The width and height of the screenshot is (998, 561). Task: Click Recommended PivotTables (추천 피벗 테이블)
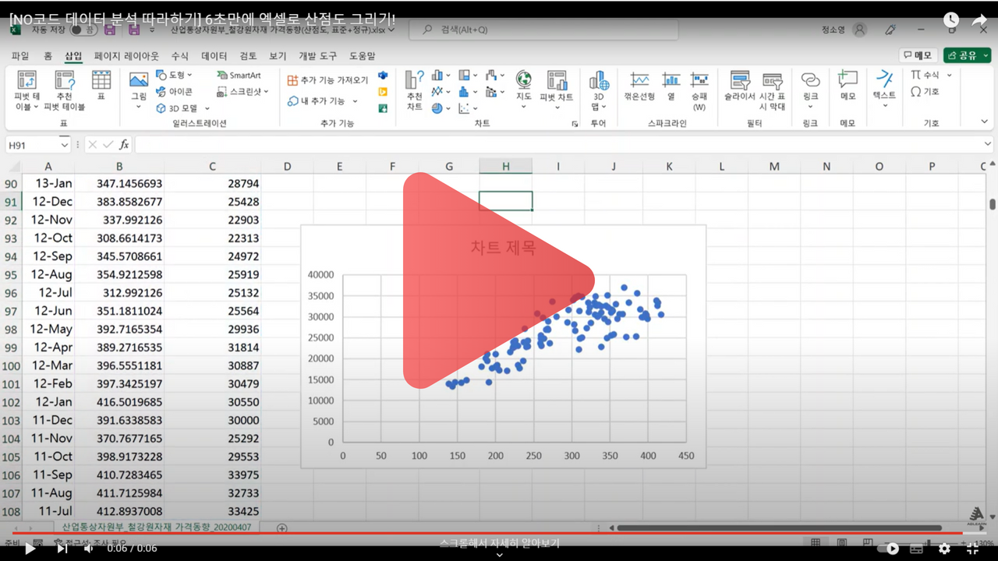(x=64, y=90)
